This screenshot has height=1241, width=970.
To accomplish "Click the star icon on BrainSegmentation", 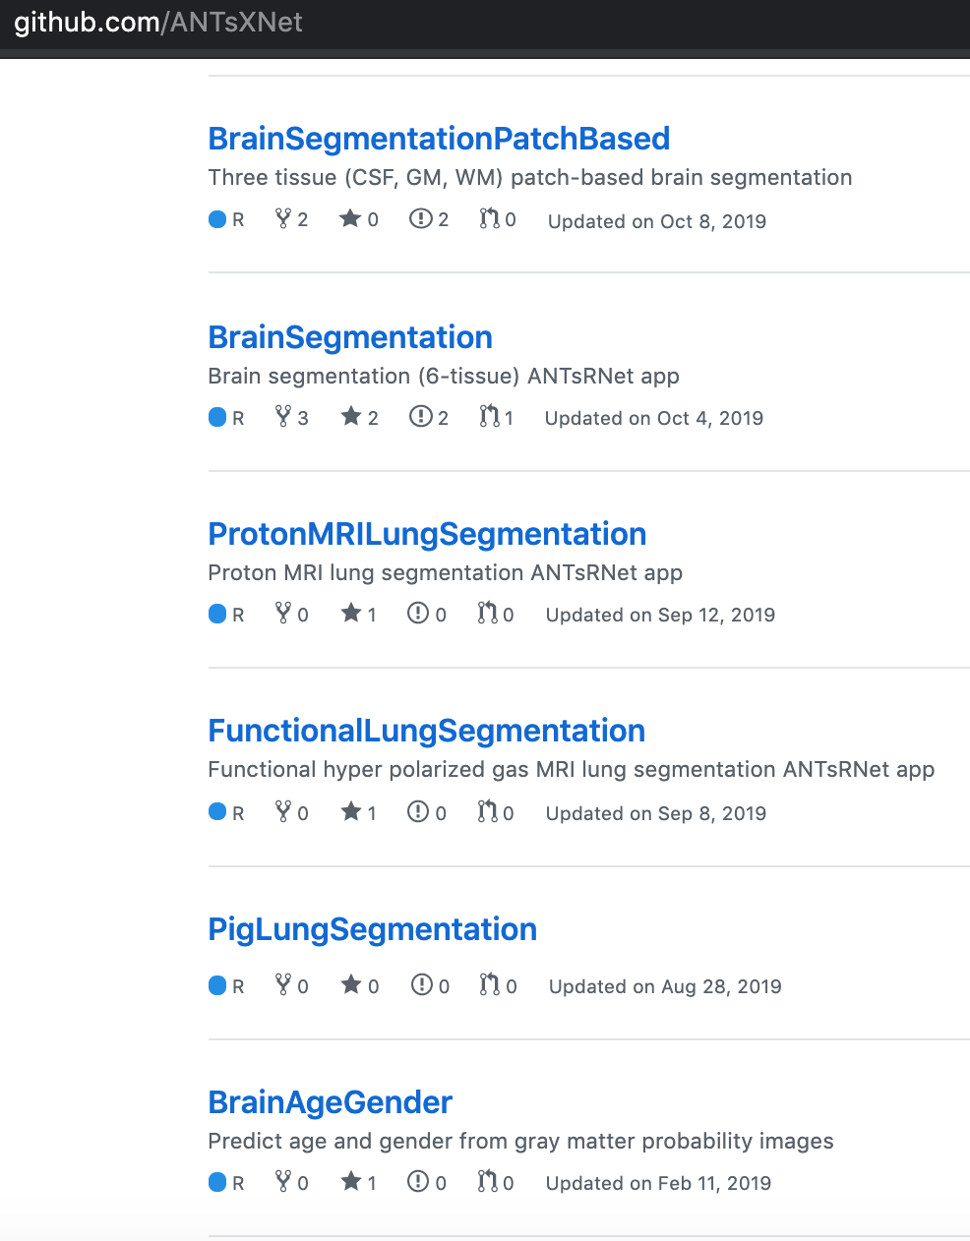I will click(352, 416).
